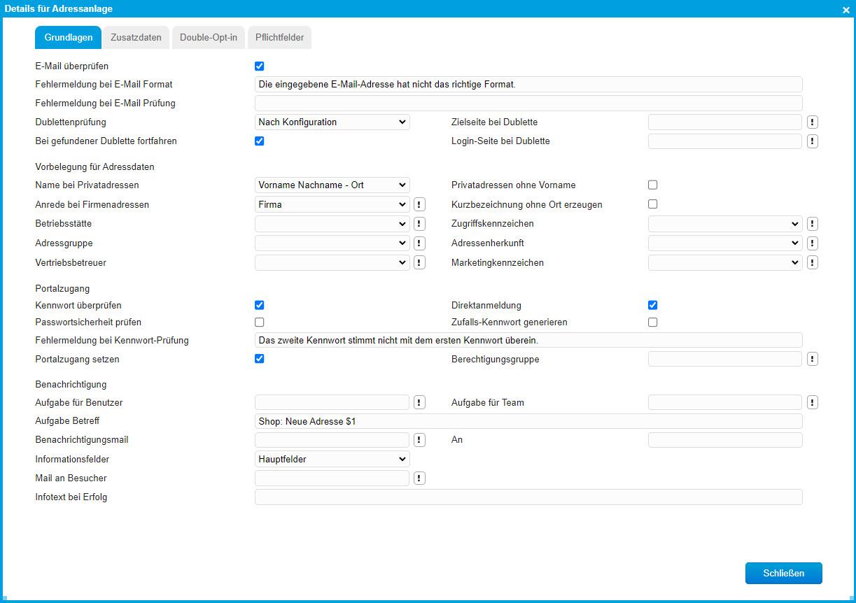Click the exclamation icon next to Berechtigungsgruppe
Viewport: 856px width, 603px height.
point(812,359)
